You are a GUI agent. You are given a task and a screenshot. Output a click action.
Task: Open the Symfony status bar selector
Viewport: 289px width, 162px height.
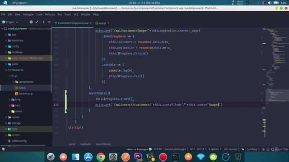click(x=253, y=149)
